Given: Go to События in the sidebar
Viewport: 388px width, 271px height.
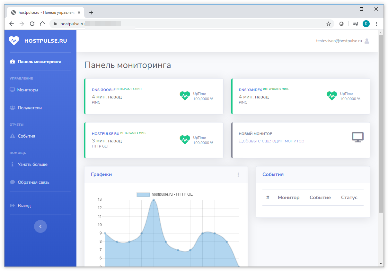Looking at the screenshot, I should tap(26, 136).
